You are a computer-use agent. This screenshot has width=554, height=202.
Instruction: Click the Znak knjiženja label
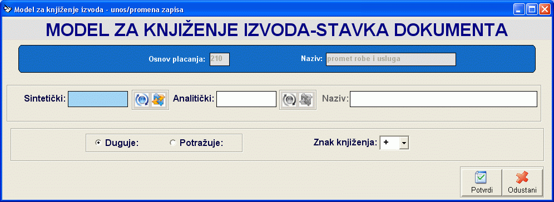click(345, 143)
